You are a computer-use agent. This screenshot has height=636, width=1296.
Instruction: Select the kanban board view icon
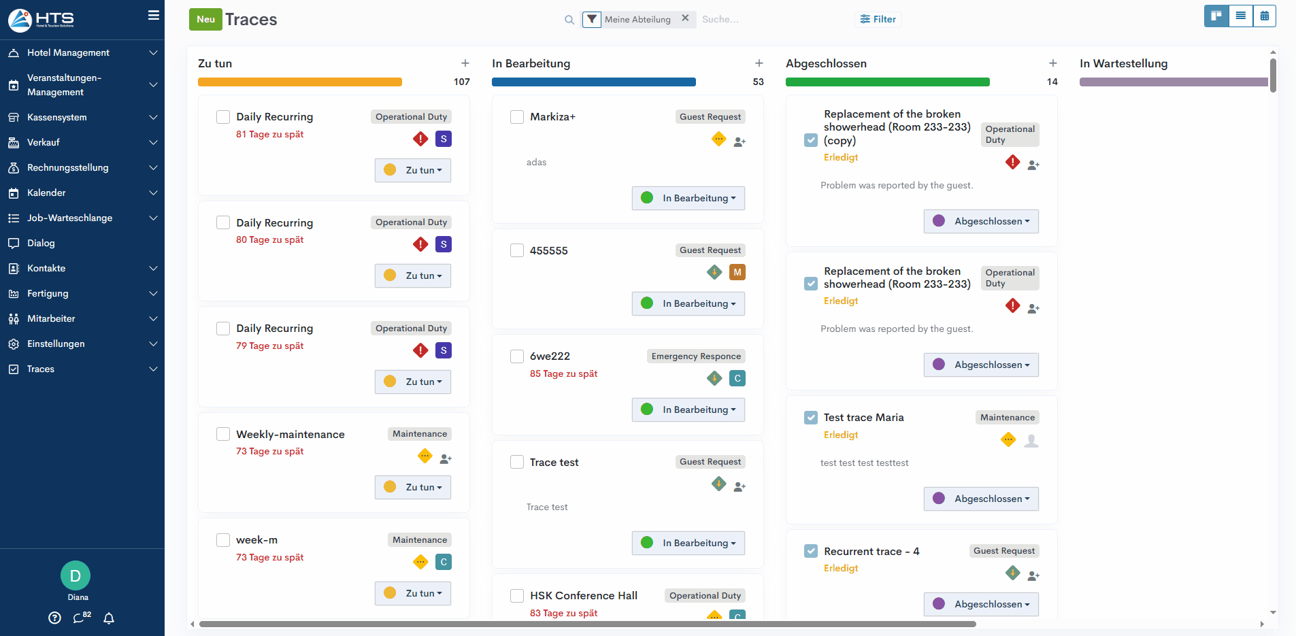pos(1216,16)
